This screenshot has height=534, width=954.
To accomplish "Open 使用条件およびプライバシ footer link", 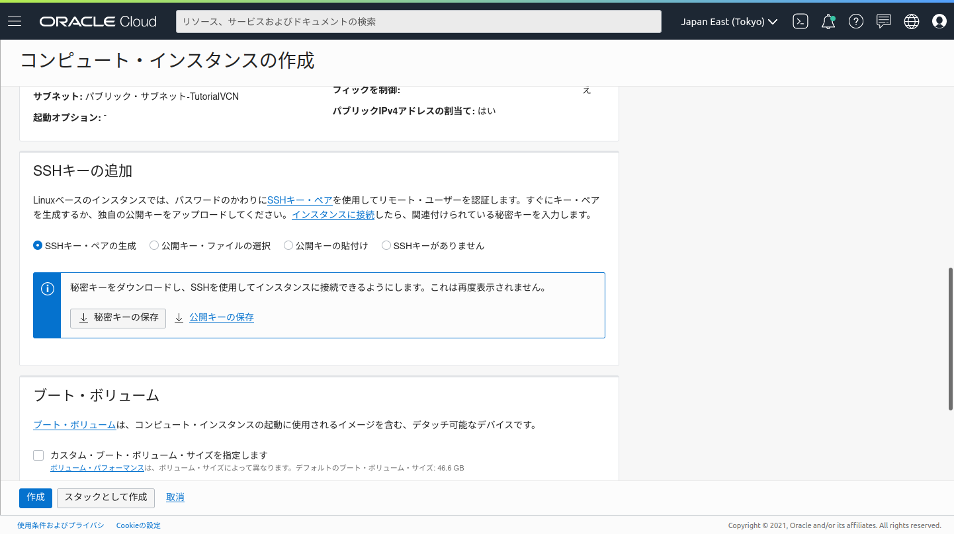I will (x=61, y=525).
